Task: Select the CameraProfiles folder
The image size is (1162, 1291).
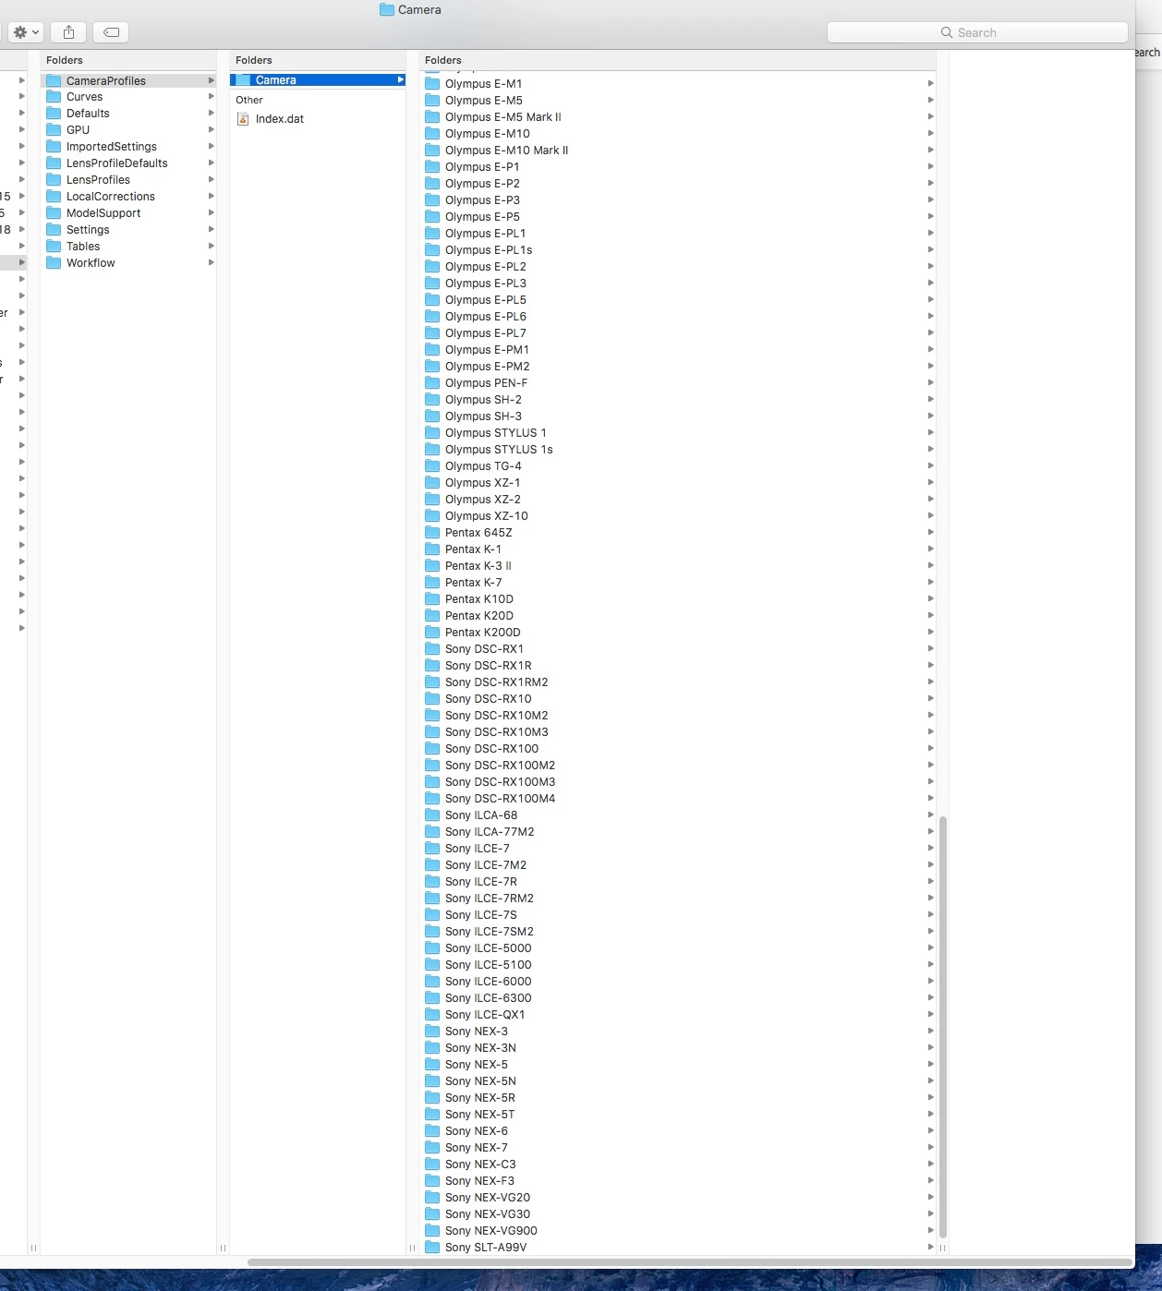Action: [130, 80]
